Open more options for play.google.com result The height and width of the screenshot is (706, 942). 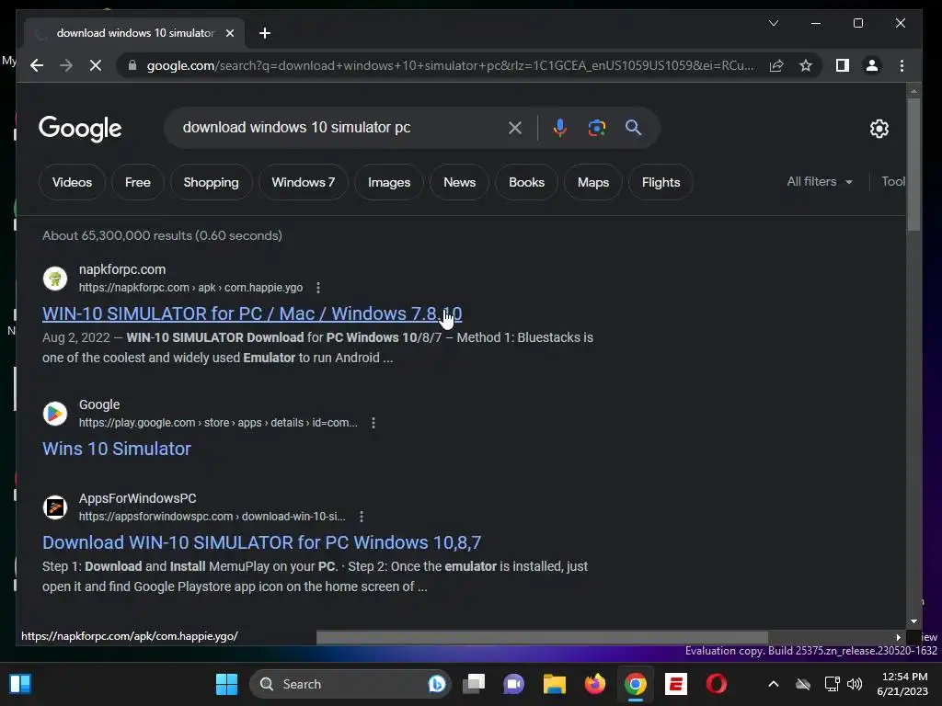tap(373, 423)
